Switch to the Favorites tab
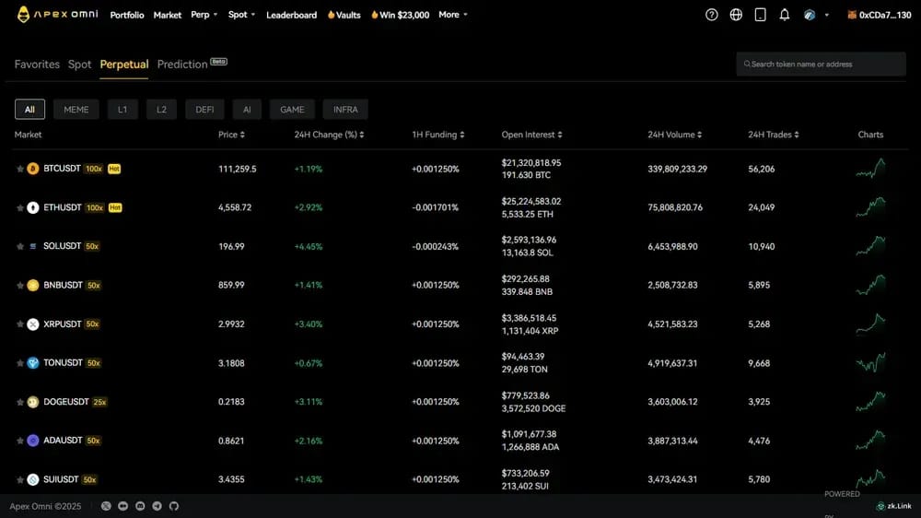Image resolution: width=921 pixels, height=518 pixels. (x=37, y=65)
